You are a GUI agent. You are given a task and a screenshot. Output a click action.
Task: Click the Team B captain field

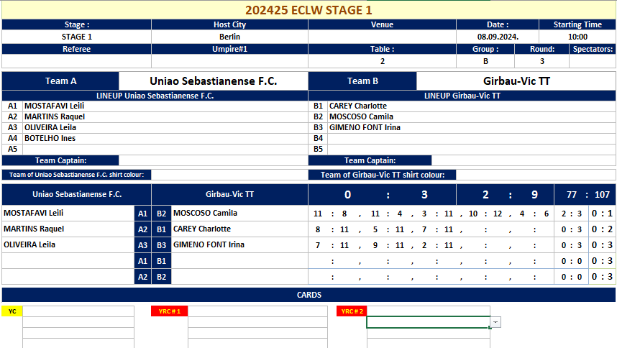coord(524,160)
